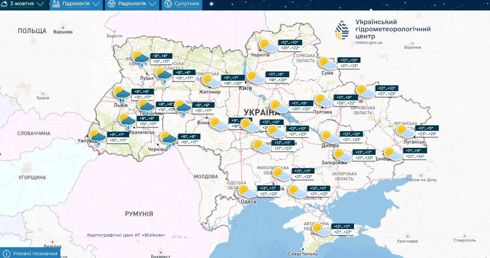Expand the Гідрологія menu
Viewport: 490px width, 258px height.
(x=76, y=4)
